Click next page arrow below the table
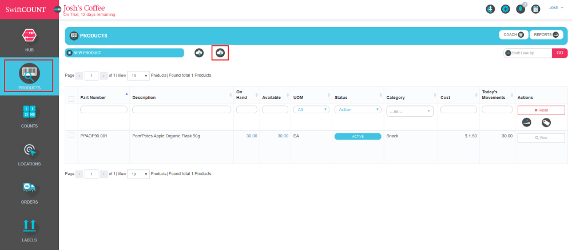 pos(104,174)
